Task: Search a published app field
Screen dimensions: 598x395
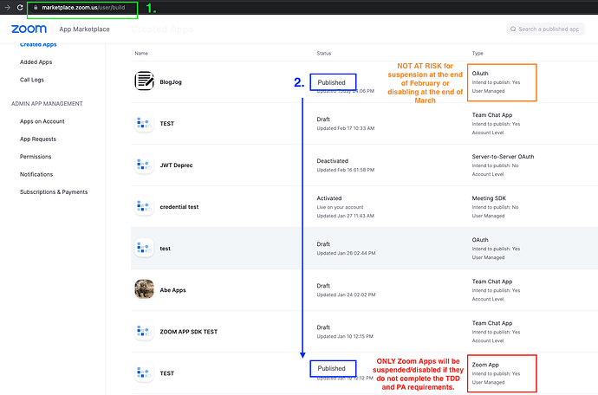Action: tap(545, 29)
